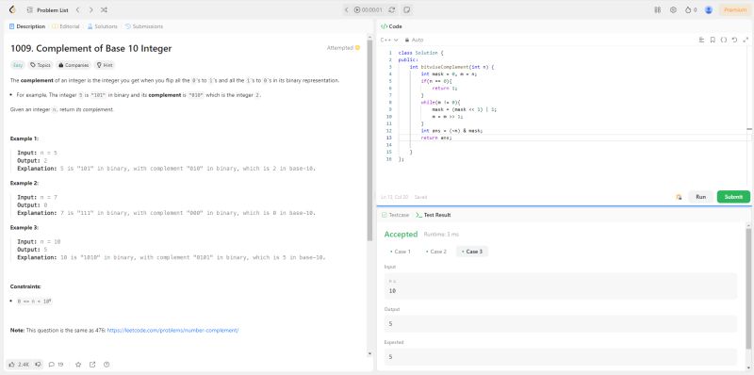Click the 'class Solution {' code line

[x=420, y=53]
